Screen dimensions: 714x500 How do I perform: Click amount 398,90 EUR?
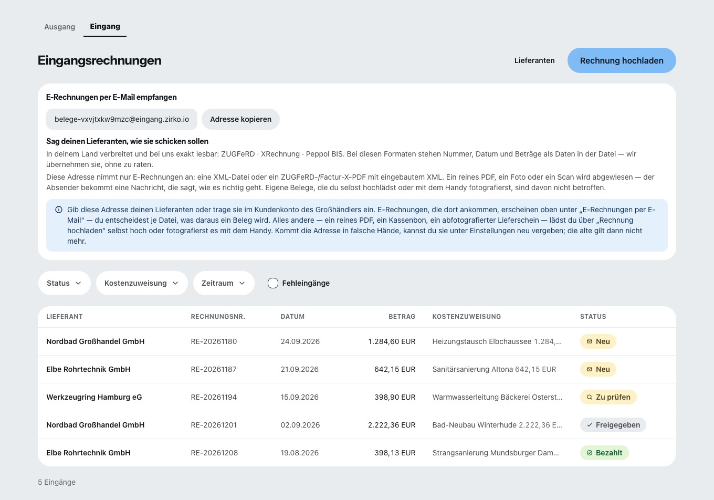(x=395, y=397)
